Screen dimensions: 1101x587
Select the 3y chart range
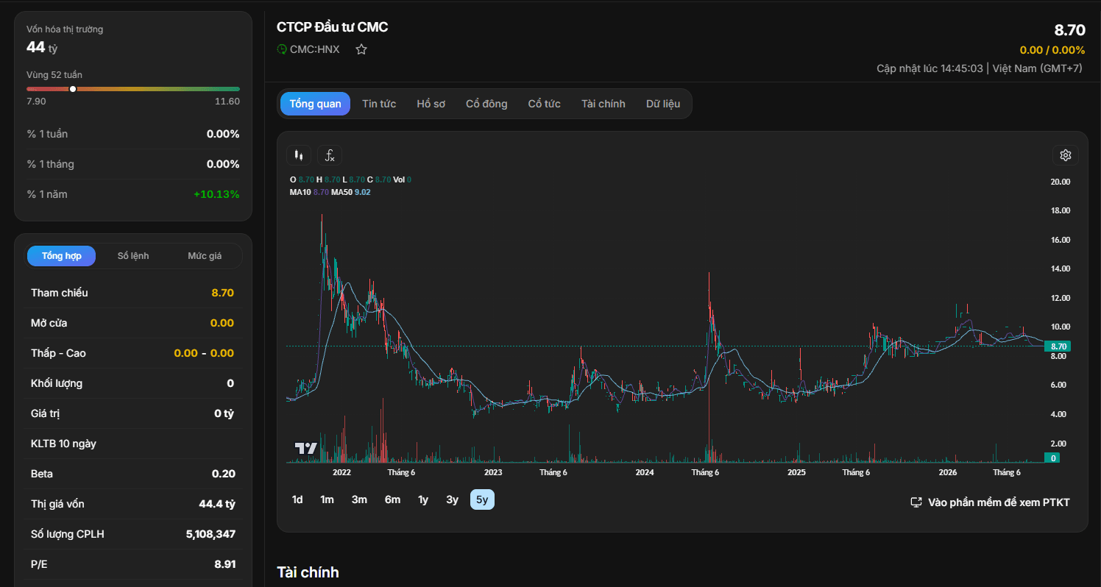pos(452,499)
